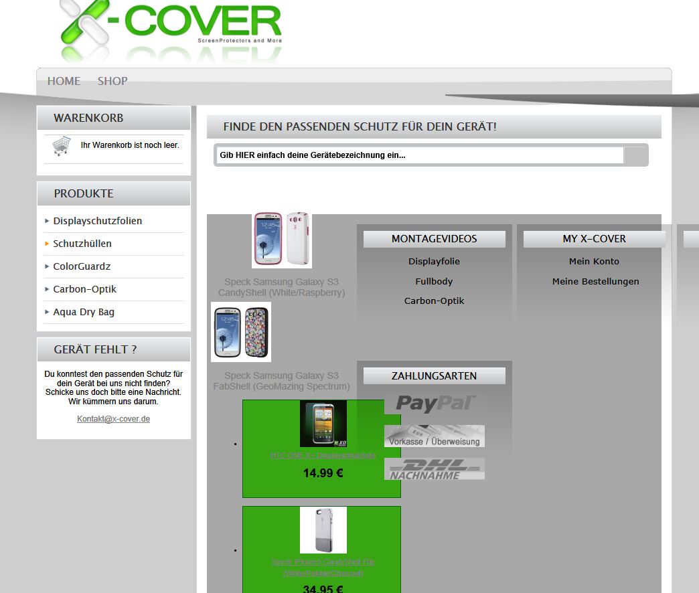Screen dimensions: 699x593
Task: Open Mein Konto link
Action: [594, 262]
